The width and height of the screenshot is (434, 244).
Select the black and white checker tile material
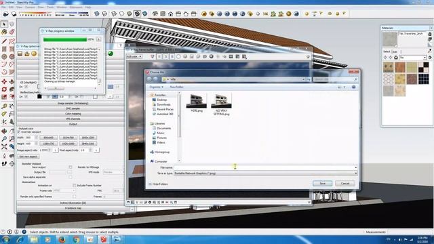pyautogui.click(x=423, y=67)
